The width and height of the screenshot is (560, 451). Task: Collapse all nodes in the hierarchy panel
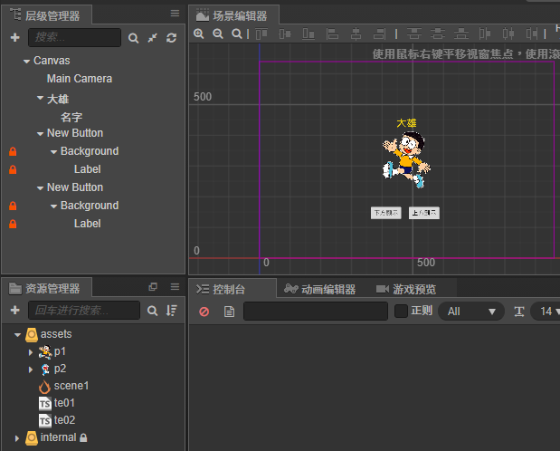click(153, 38)
